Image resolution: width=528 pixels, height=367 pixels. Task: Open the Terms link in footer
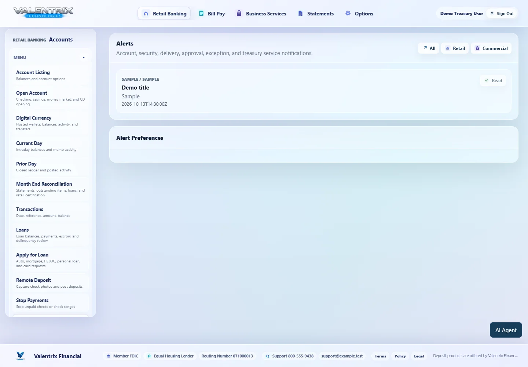(380, 356)
